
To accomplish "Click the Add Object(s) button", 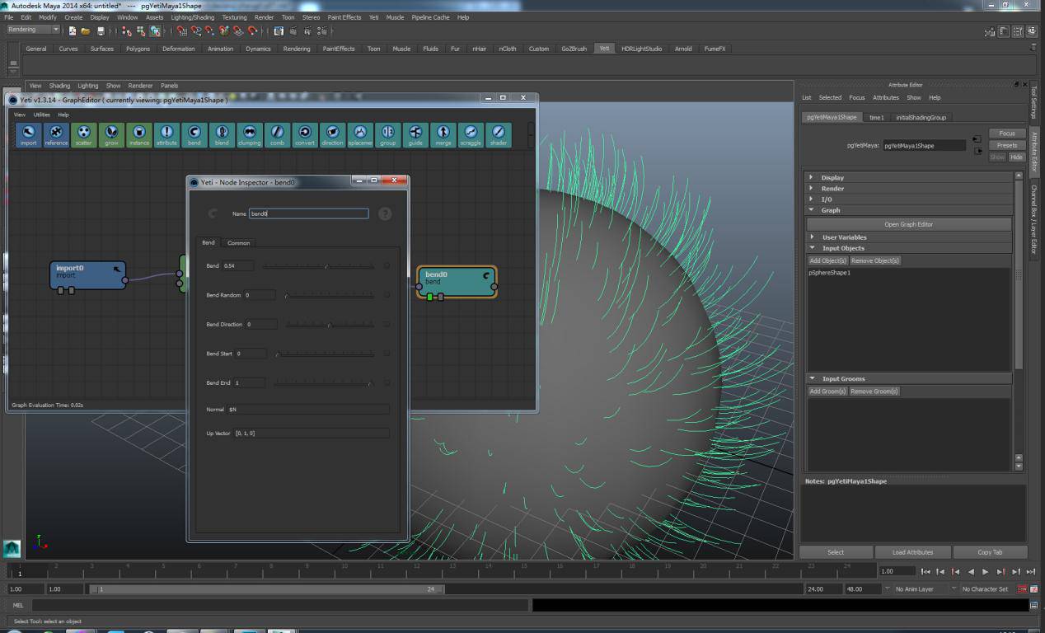I will (827, 260).
